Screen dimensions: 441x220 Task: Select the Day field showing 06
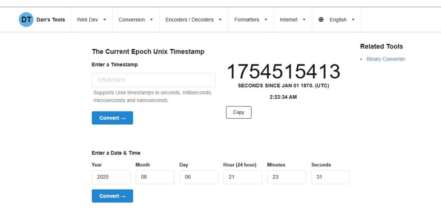point(199,177)
